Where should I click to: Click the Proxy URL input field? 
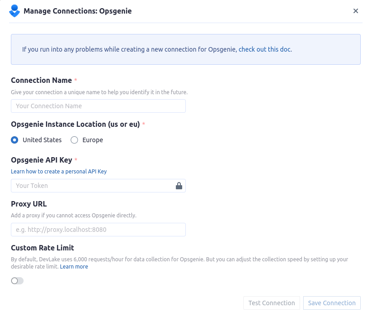pos(98,230)
